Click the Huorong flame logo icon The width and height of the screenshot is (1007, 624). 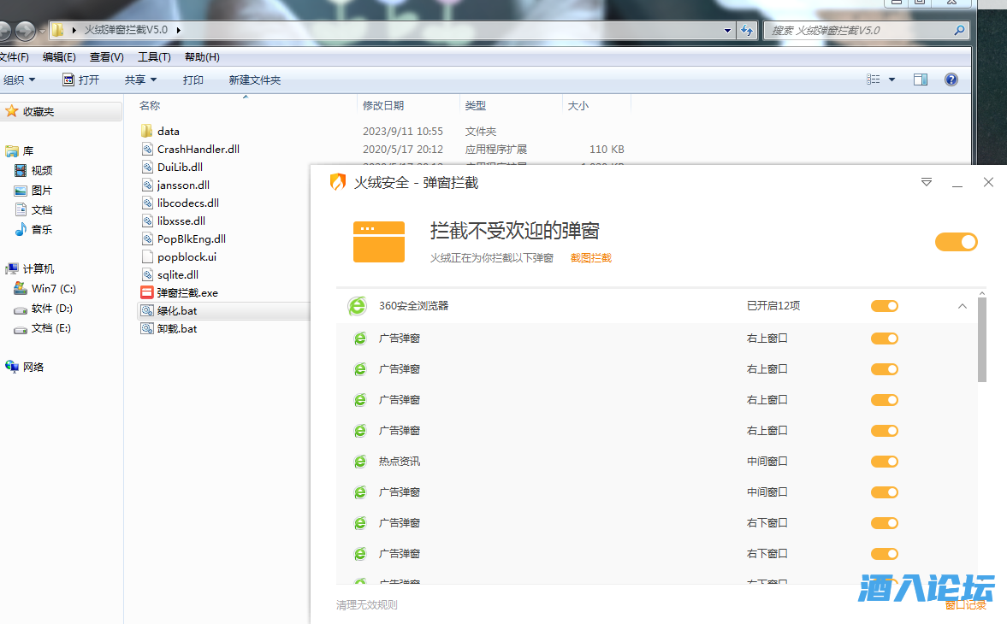pos(338,182)
